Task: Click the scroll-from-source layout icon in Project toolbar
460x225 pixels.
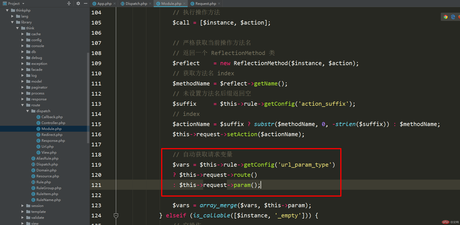Action: pyautogui.click(x=69, y=3)
